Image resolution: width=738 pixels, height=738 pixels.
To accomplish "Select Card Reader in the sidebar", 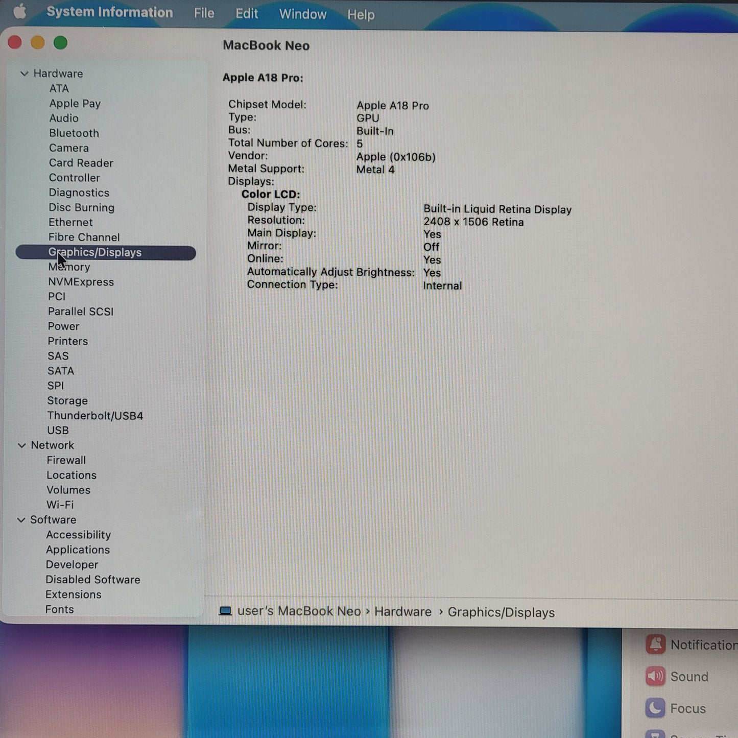I will coord(81,163).
